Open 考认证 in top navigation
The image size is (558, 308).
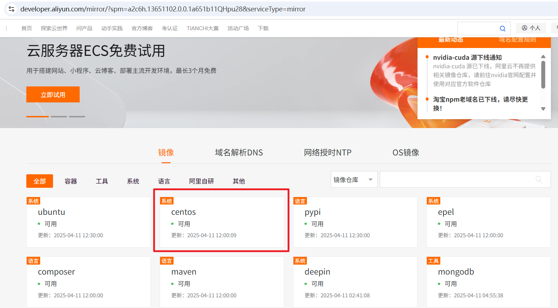tap(170, 28)
